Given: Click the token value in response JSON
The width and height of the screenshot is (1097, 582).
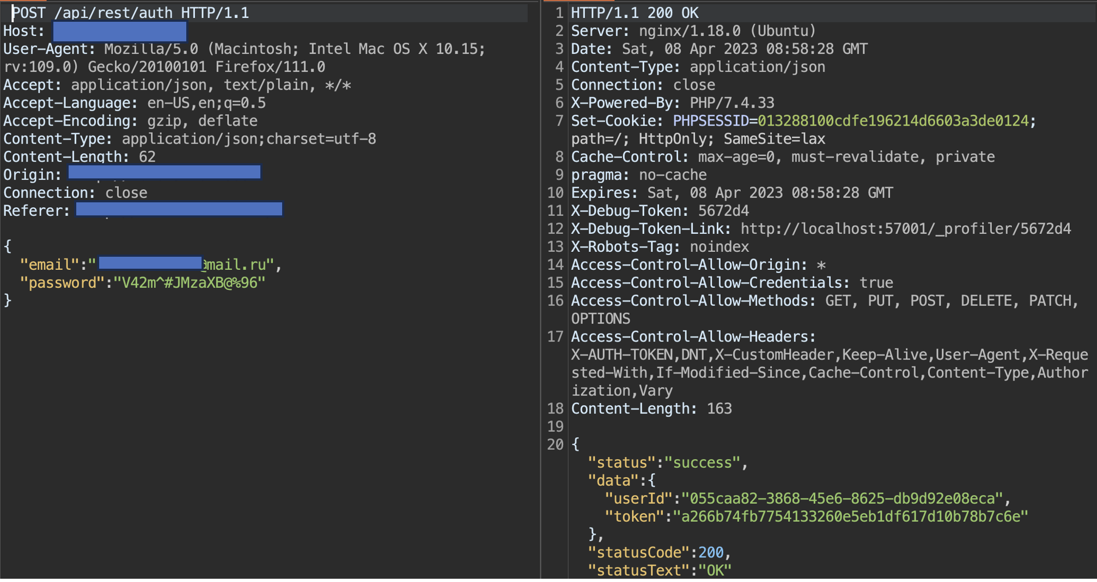Looking at the screenshot, I should pos(850,516).
